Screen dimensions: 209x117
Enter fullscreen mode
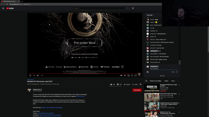tap(139, 75)
